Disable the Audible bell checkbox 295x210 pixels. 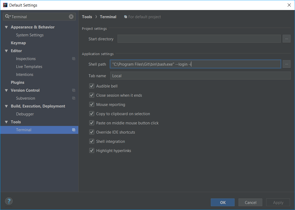point(92,86)
